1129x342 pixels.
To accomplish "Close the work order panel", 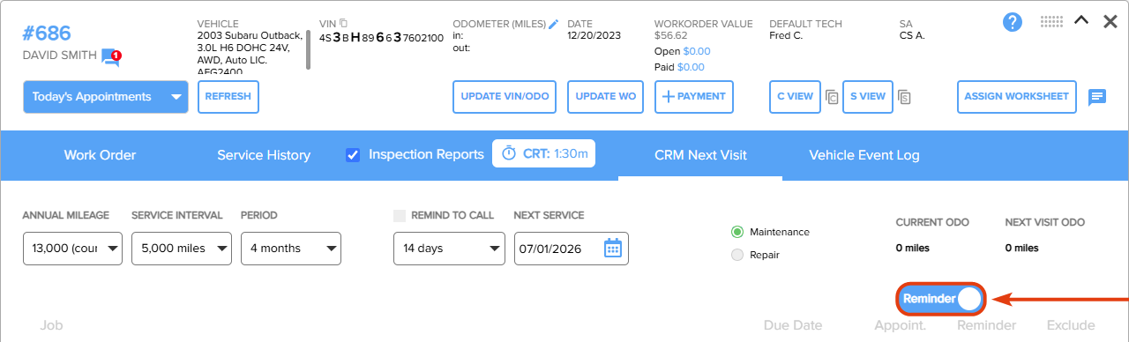I will pos(1110,21).
